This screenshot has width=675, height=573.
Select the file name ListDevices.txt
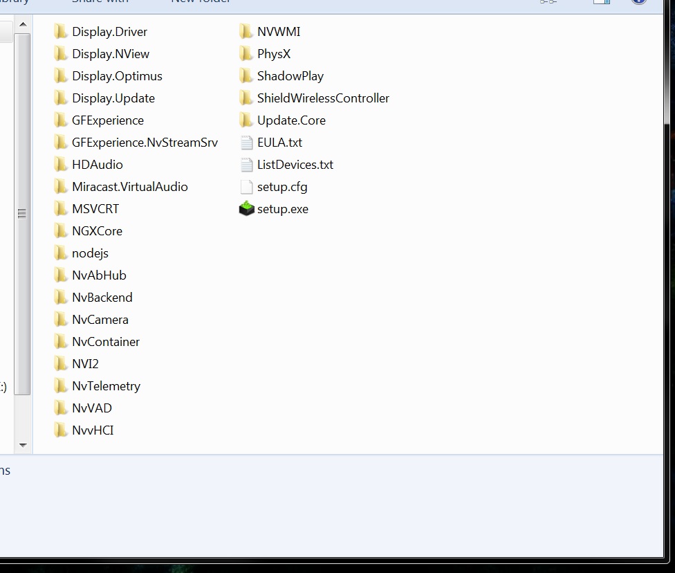(295, 165)
